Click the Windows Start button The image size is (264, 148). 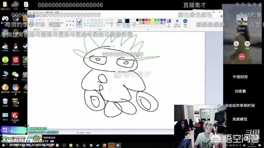pos(3,145)
